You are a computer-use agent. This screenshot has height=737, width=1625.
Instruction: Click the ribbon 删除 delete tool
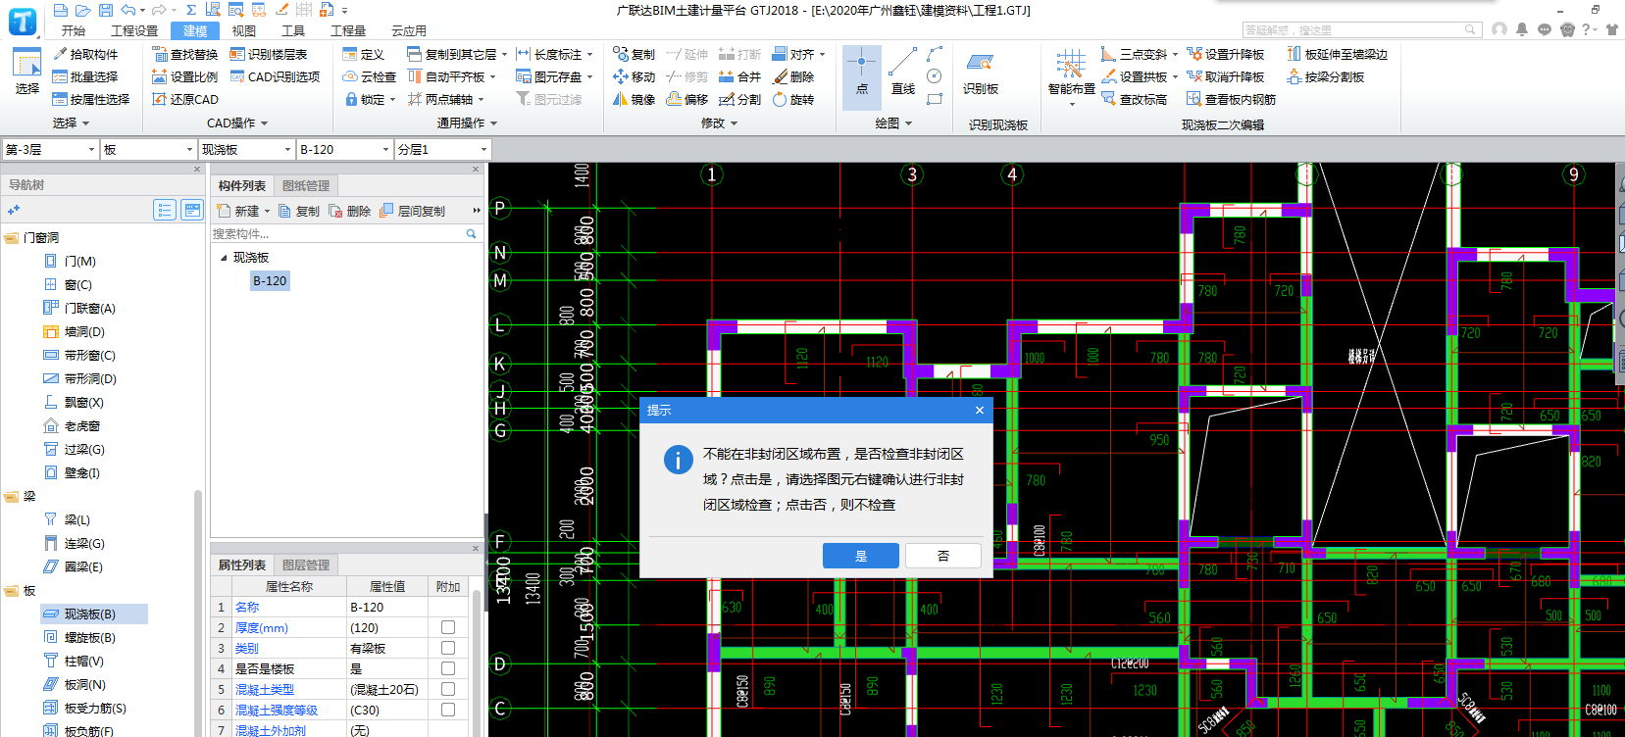793,76
